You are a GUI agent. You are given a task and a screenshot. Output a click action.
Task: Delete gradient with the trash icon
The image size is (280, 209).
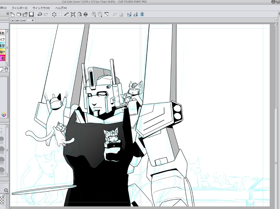7,69
